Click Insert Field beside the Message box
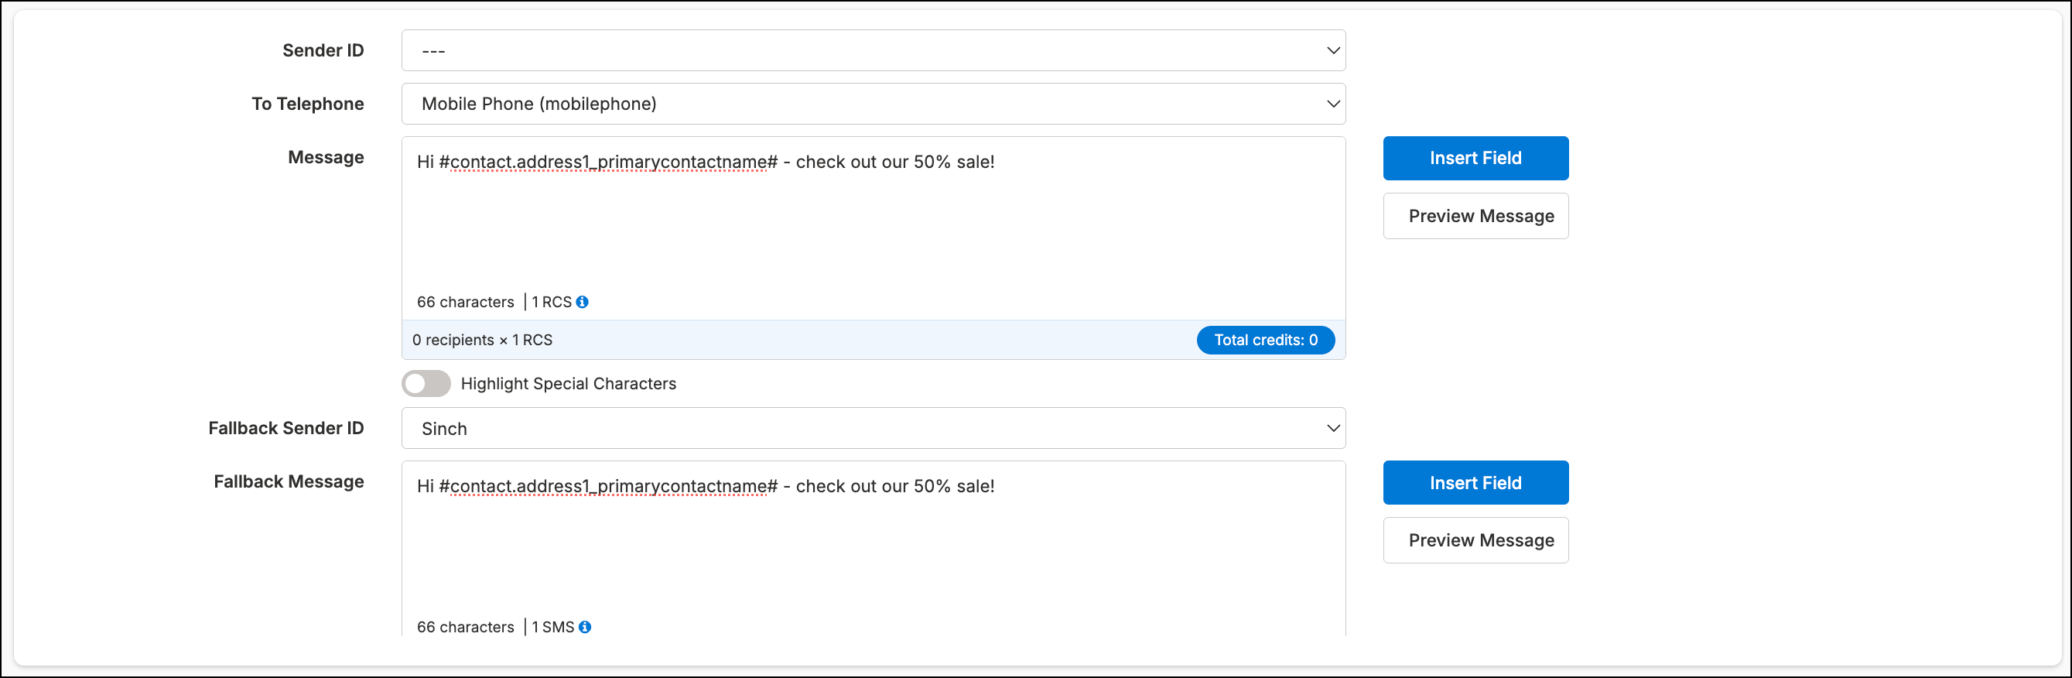This screenshot has width=2072, height=678. tap(1475, 159)
